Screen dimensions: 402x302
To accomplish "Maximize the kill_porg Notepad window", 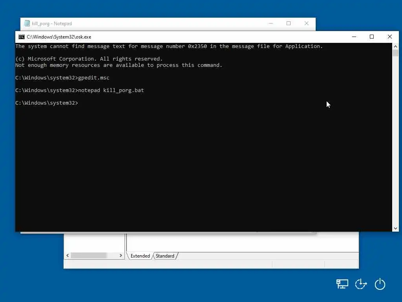I will (289, 23).
